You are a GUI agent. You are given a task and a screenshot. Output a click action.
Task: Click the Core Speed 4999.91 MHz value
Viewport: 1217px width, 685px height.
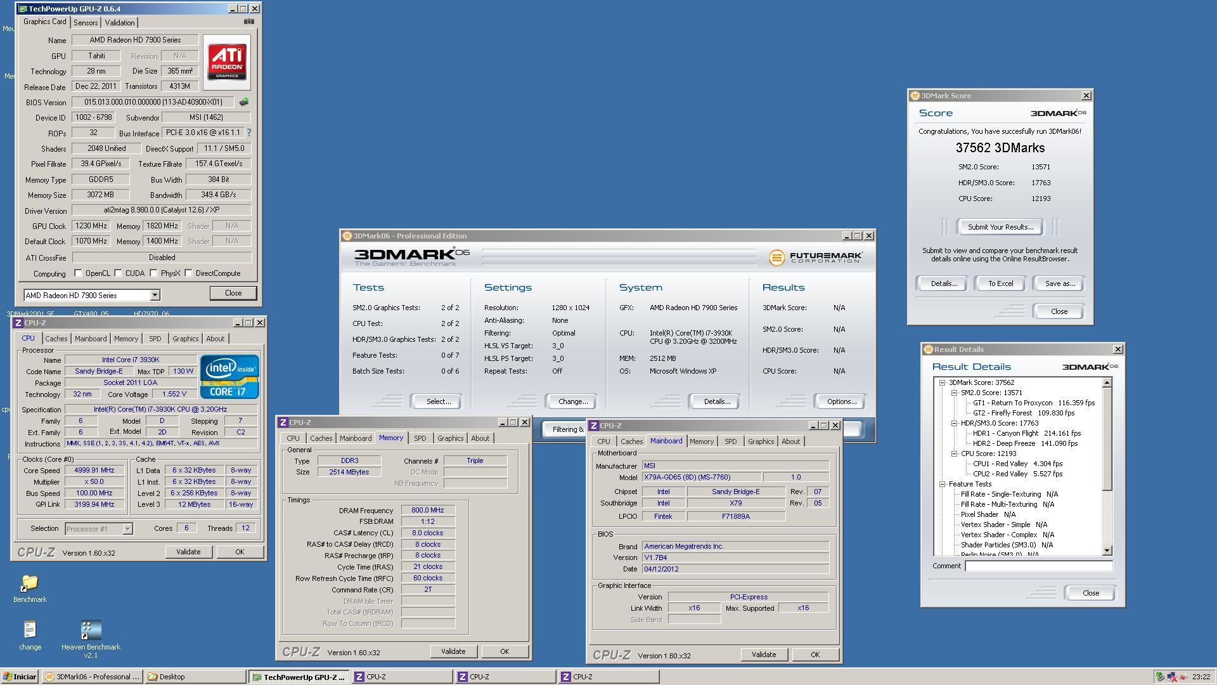click(94, 471)
